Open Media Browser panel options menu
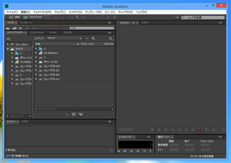 coord(109,33)
